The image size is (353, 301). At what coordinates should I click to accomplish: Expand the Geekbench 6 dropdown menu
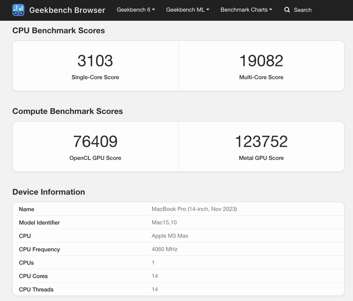[136, 10]
